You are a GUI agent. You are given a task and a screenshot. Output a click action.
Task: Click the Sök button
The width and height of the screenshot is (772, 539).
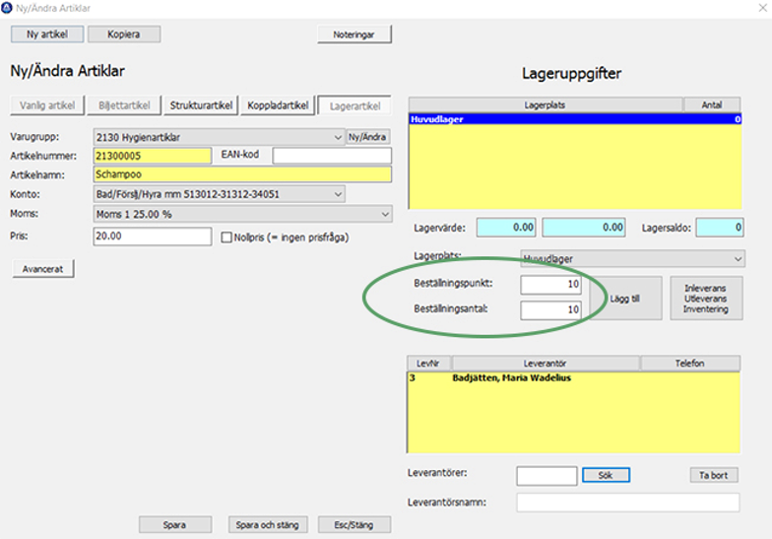(607, 475)
